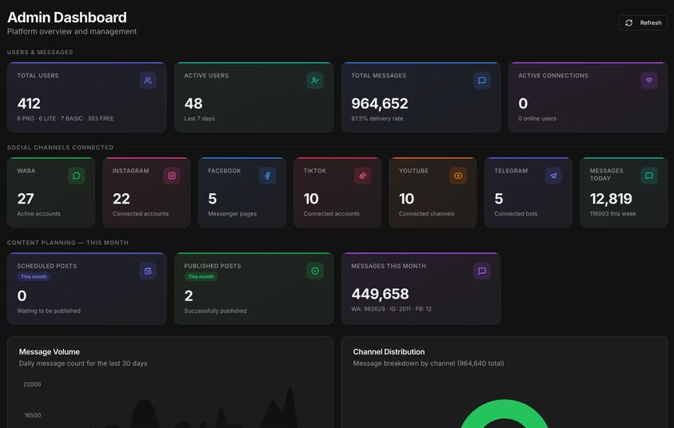The height and width of the screenshot is (428, 674).
Task: Click the Telegram paper plane icon
Action: (553, 176)
